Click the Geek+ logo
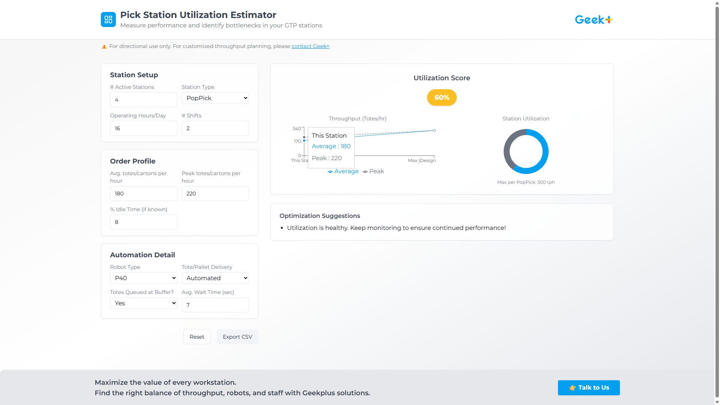720x405 pixels. point(593,19)
